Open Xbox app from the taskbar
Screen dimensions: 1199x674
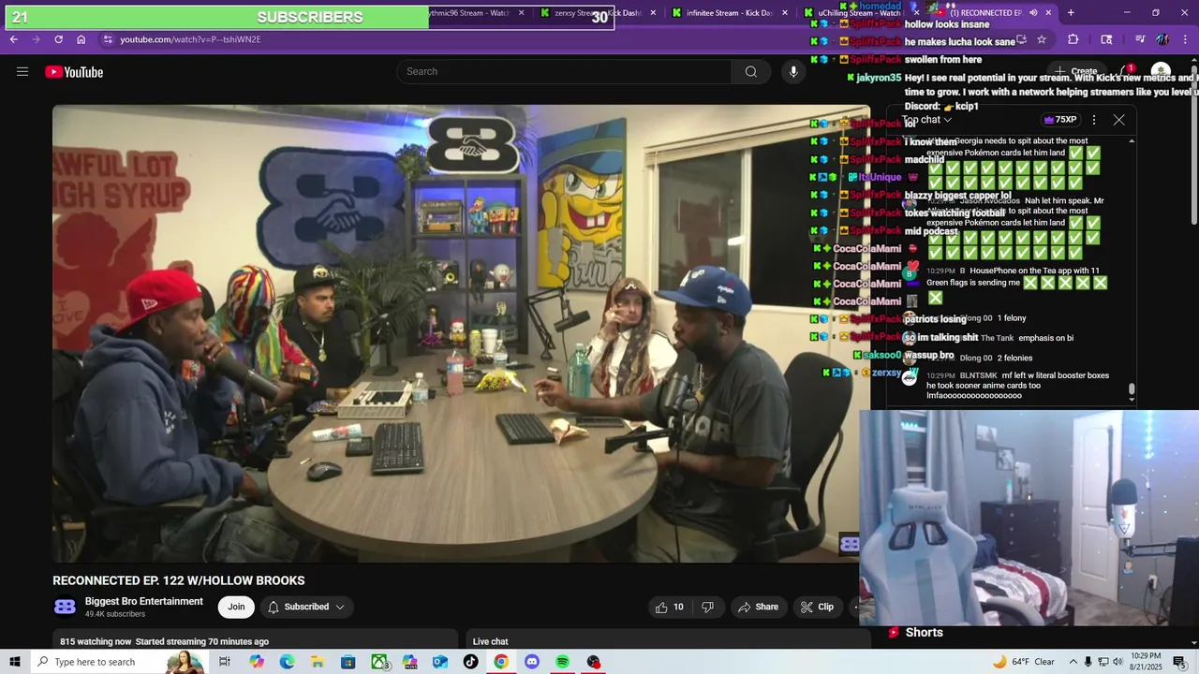379,662
